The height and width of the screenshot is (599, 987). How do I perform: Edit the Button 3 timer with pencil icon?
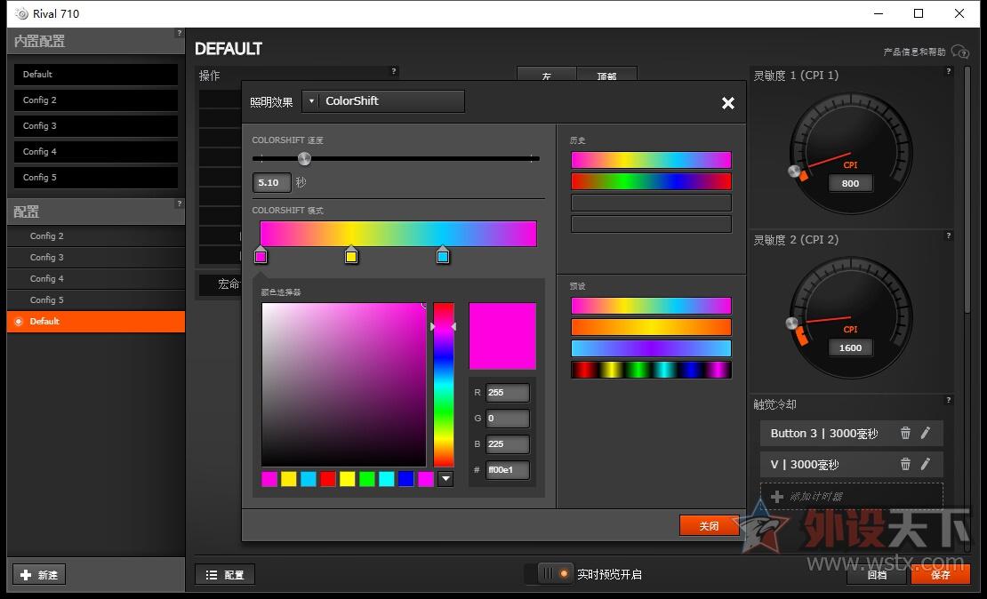pyautogui.click(x=926, y=433)
